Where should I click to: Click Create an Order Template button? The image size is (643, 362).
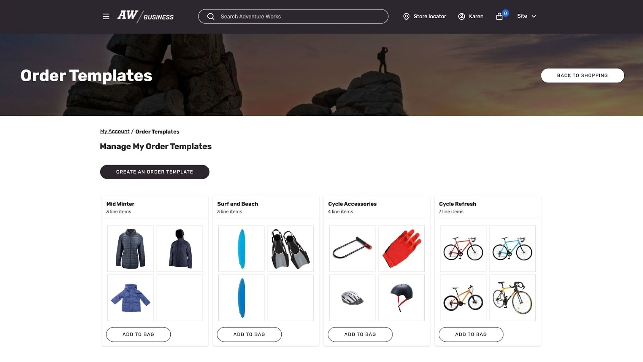point(154,172)
